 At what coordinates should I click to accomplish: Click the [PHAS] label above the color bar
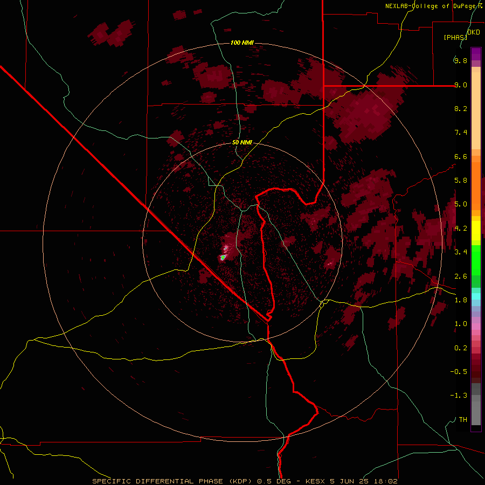[455, 37]
